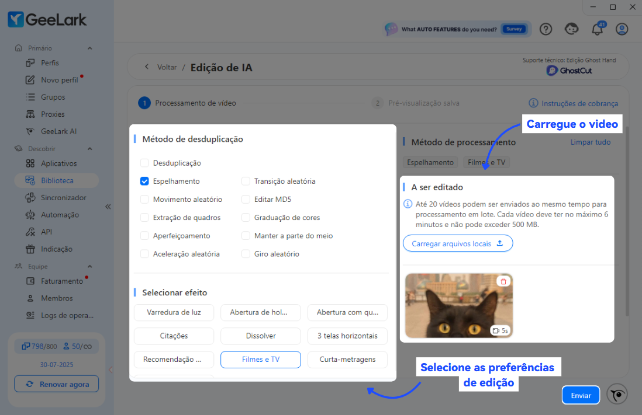Click Carregar arquivos locais upload button

click(458, 243)
